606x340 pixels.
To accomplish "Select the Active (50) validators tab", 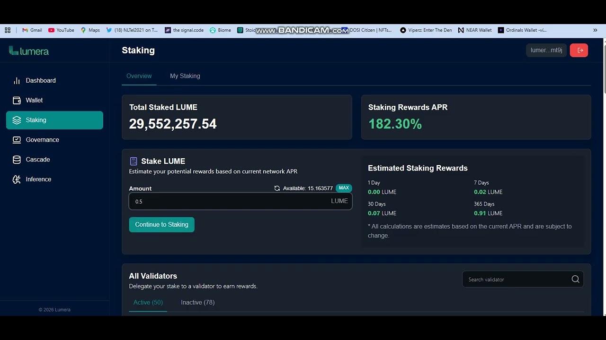I will point(148,302).
